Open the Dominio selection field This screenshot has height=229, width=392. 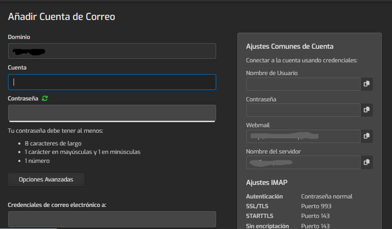(x=112, y=51)
